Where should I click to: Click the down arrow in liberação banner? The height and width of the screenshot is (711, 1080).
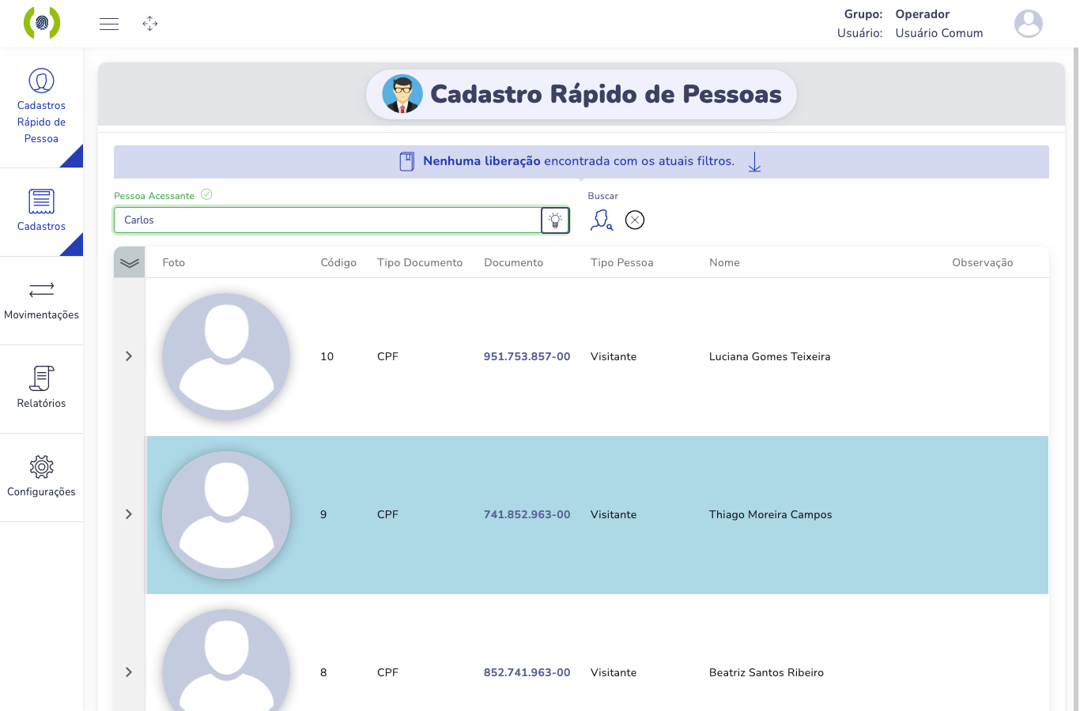[754, 162]
